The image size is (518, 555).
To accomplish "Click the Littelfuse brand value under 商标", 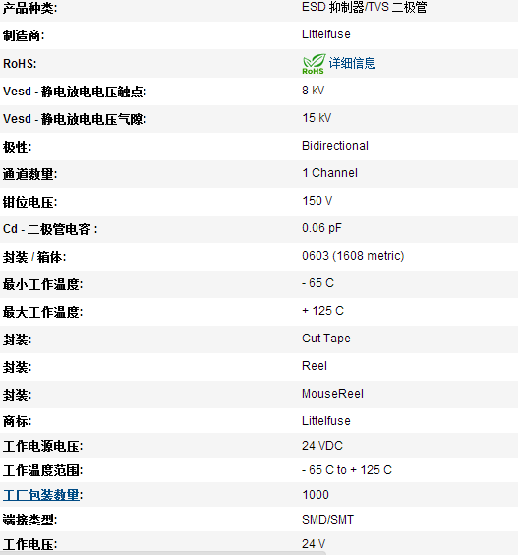I will coord(326,421).
